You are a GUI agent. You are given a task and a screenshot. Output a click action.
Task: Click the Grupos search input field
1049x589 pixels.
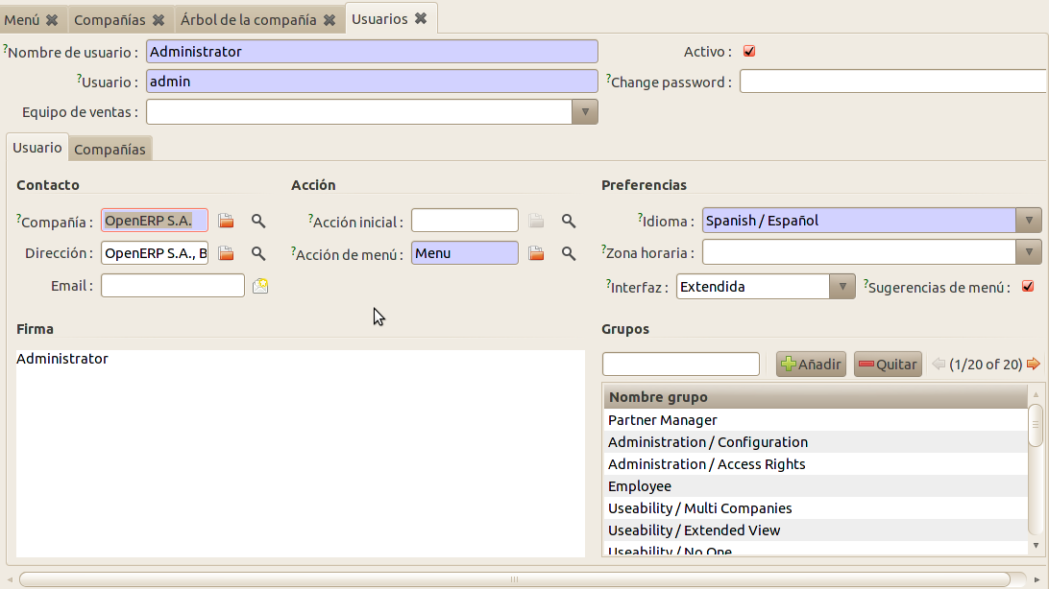(681, 364)
